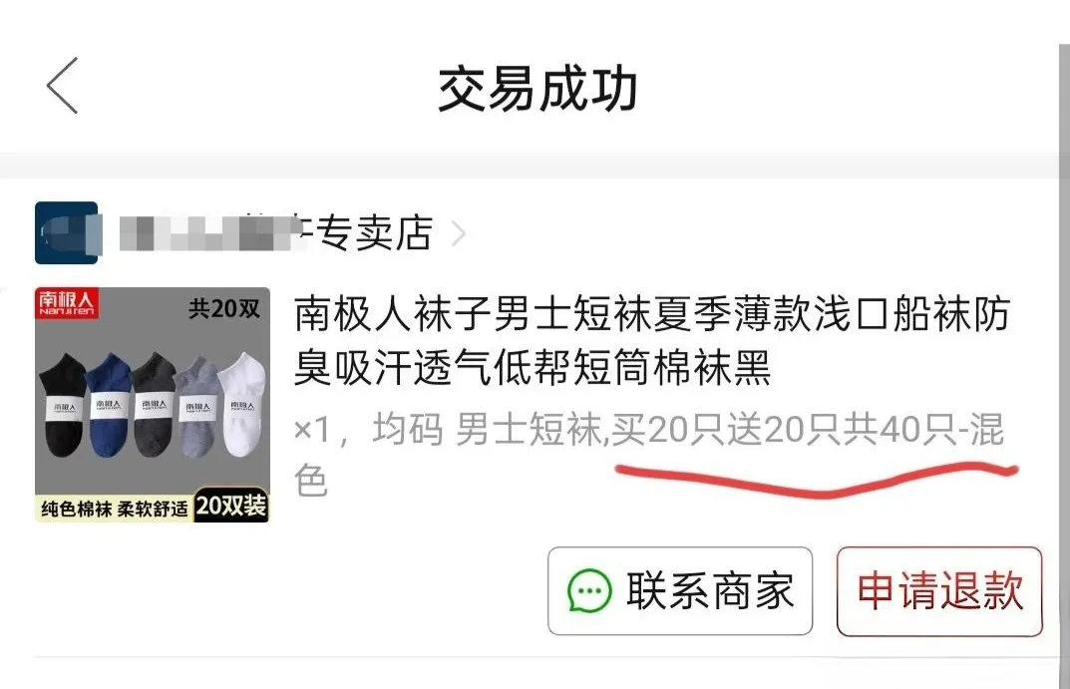Open the 南极人袜子男士短袜 product title
The height and width of the screenshot is (689, 1070).
point(651,340)
